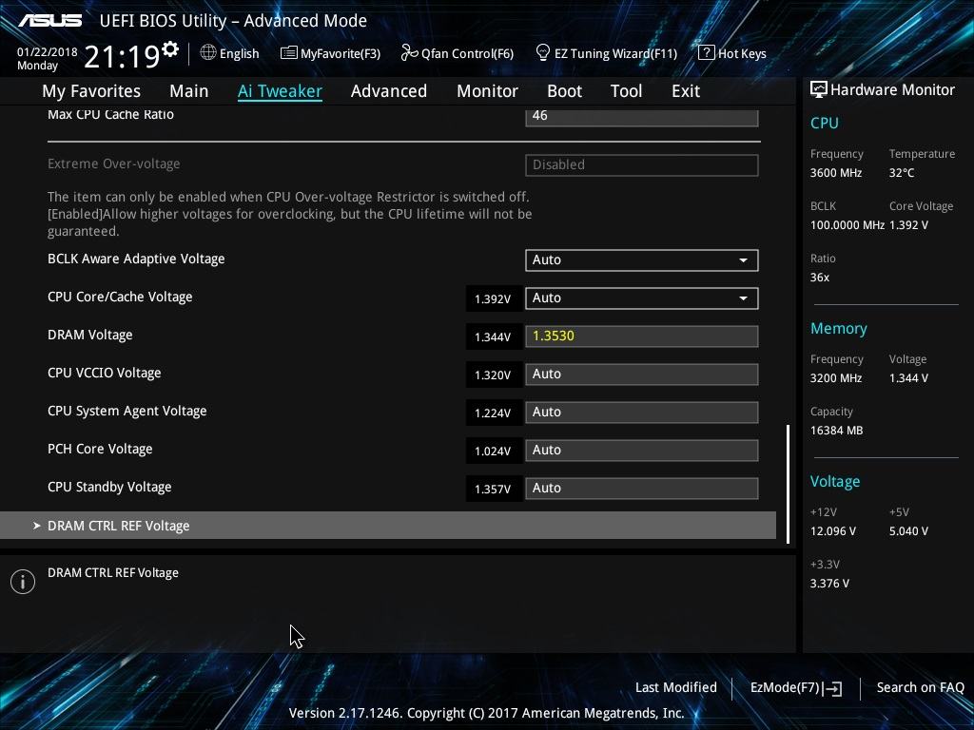
Task: Click the CPU System Agent Voltage field
Action: click(642, 413)
